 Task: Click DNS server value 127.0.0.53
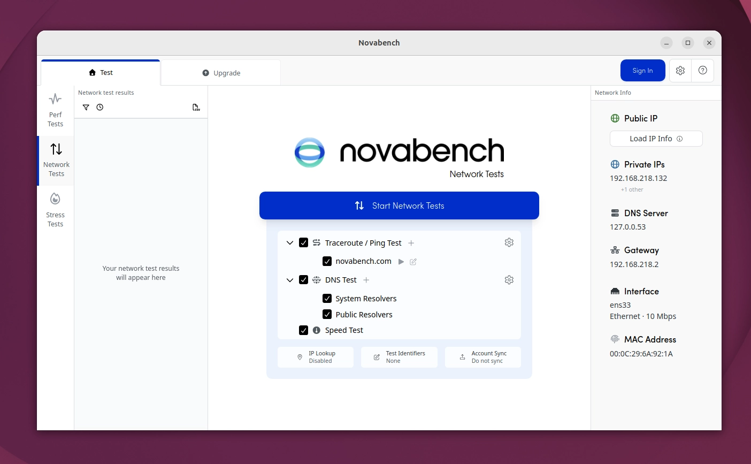click(627, 227)
